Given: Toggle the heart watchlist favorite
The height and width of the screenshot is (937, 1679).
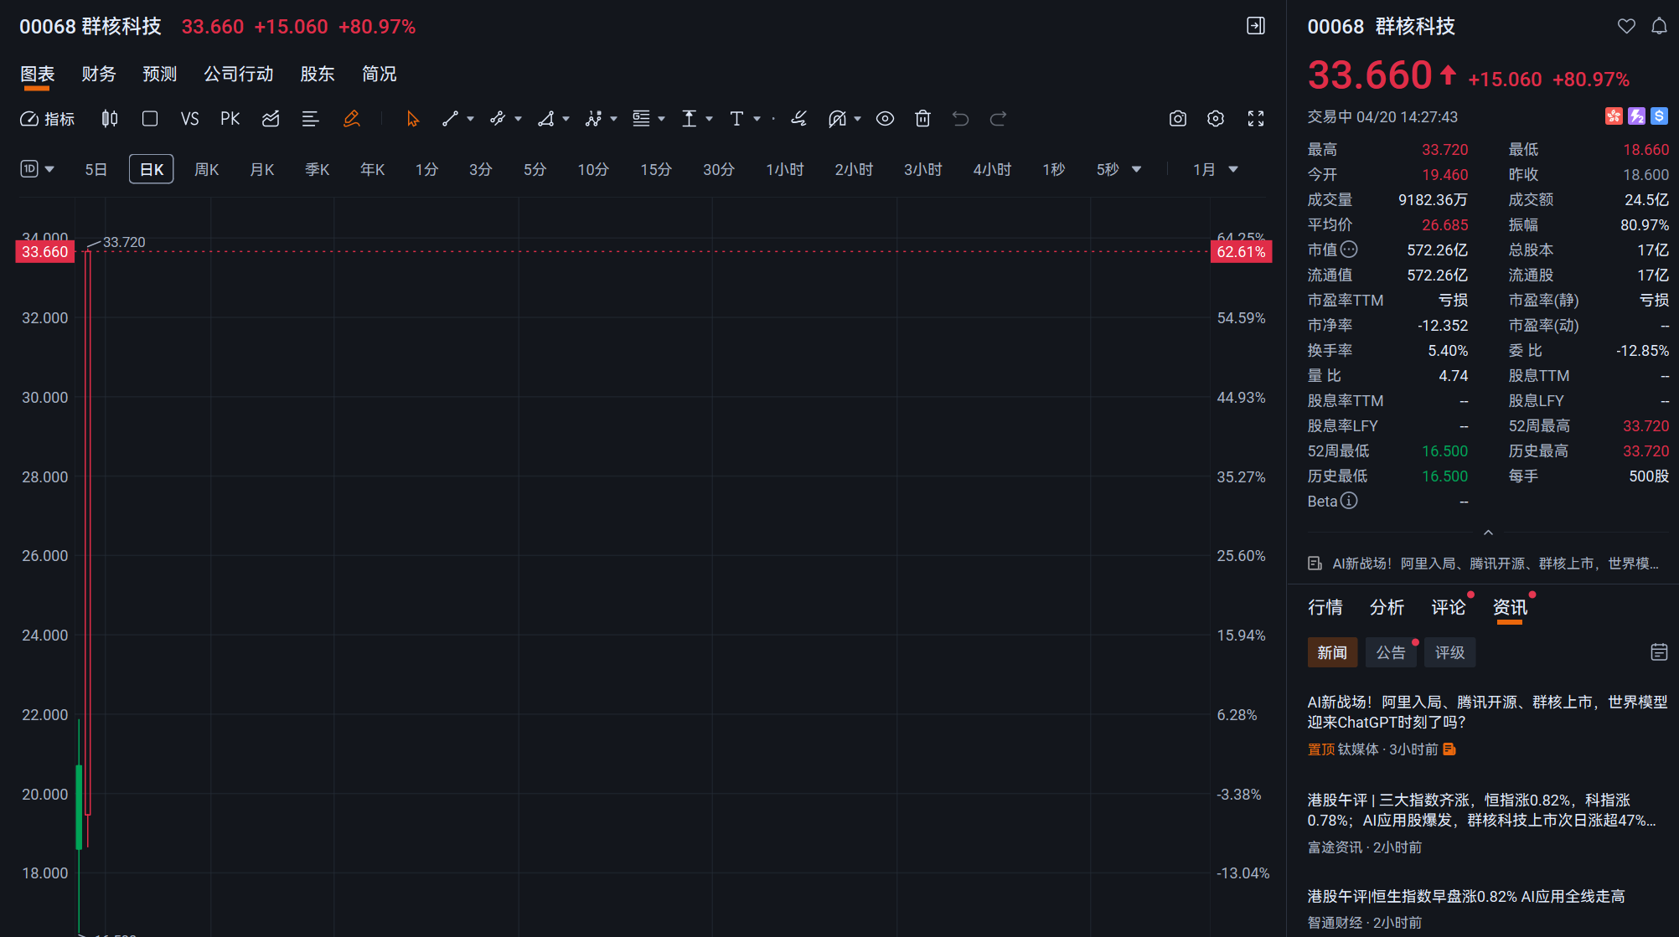Looking at the screenshot, I should click(1625, 27).
